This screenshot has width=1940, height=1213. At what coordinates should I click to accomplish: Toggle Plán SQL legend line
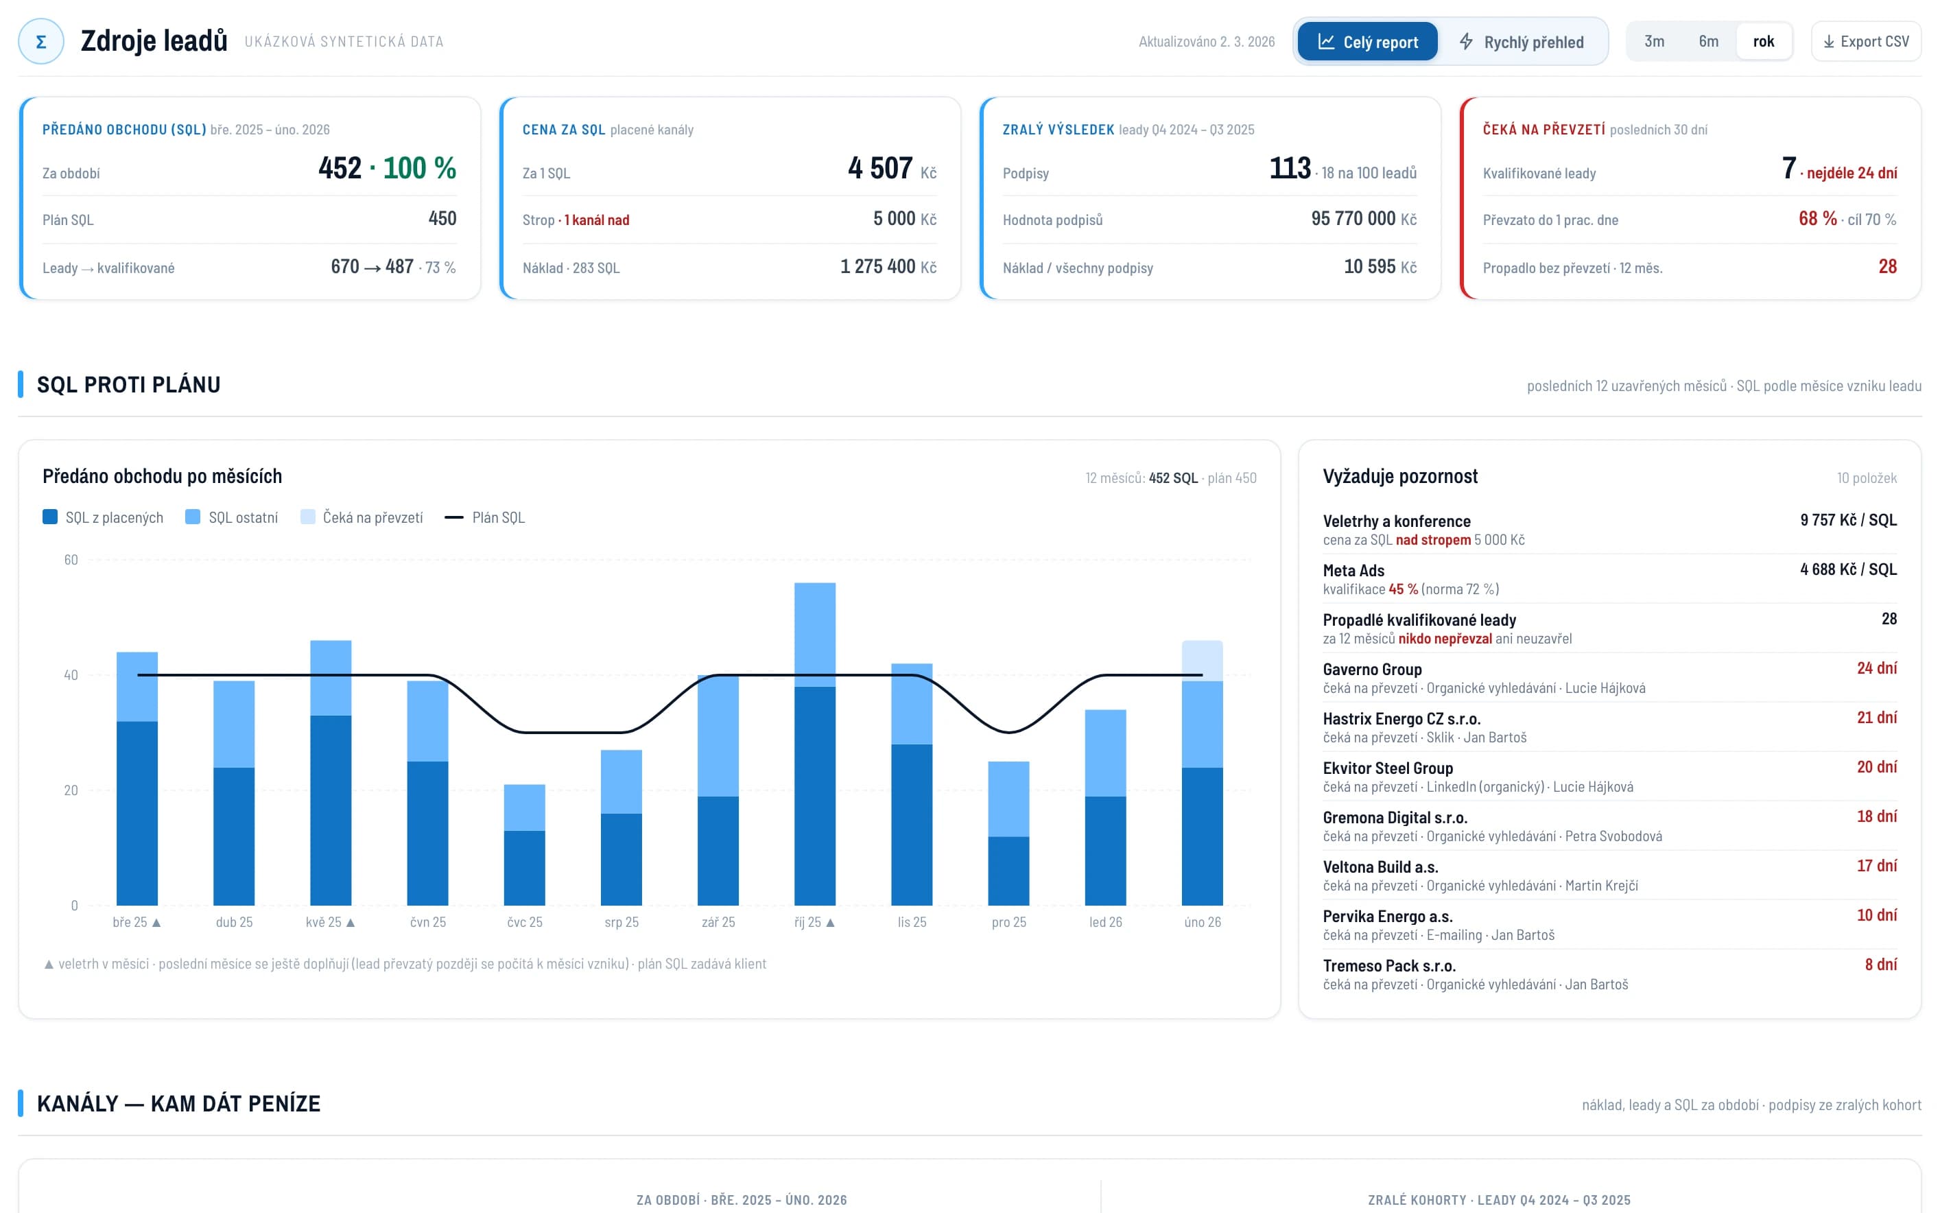[454, 517]
